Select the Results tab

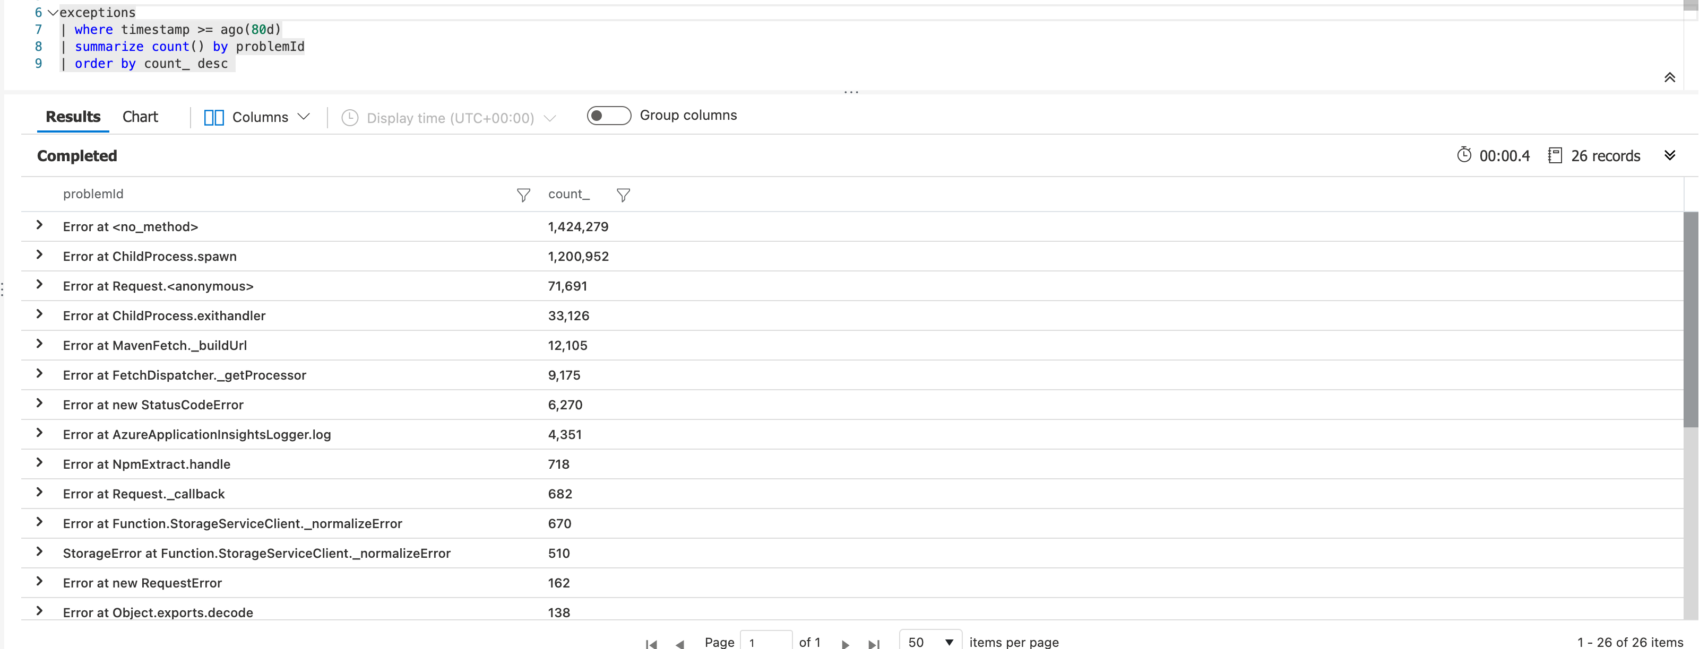click(73, 117)
